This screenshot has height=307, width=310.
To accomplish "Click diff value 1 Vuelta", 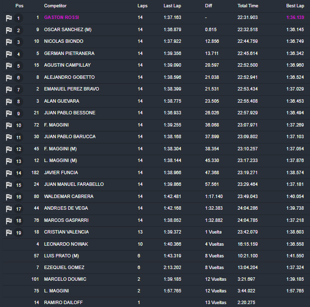I will tap(213, 232).
